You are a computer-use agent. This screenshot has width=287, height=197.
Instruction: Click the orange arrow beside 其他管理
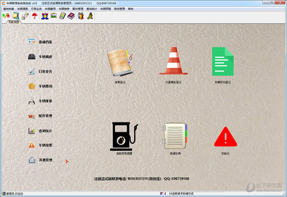click(67, 162)
